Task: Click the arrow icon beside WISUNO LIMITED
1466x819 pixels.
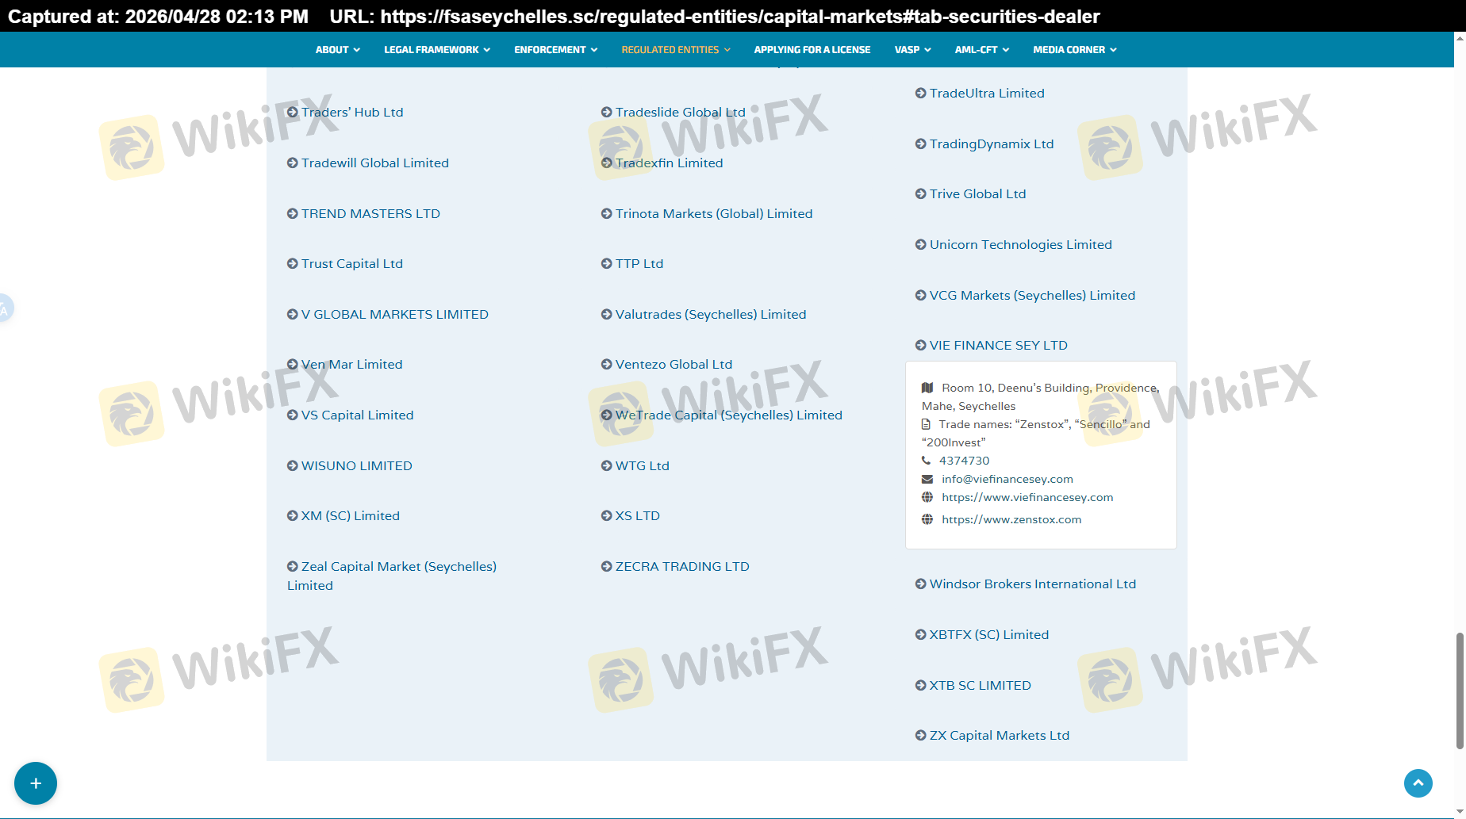Action: (293, 466)
